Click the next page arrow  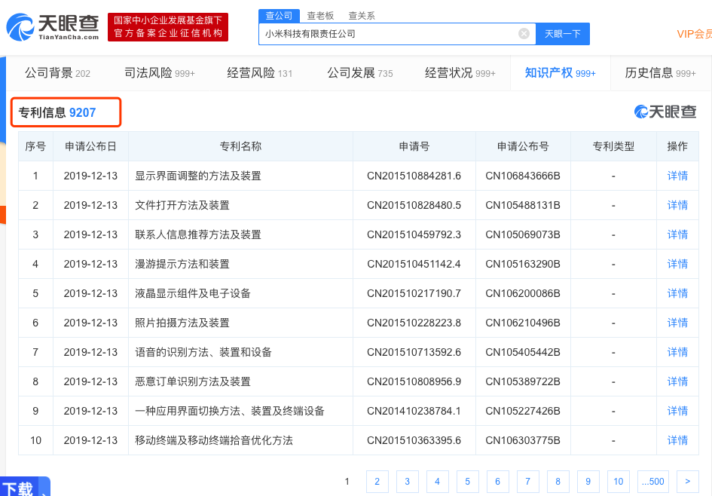tap(687, 482)
